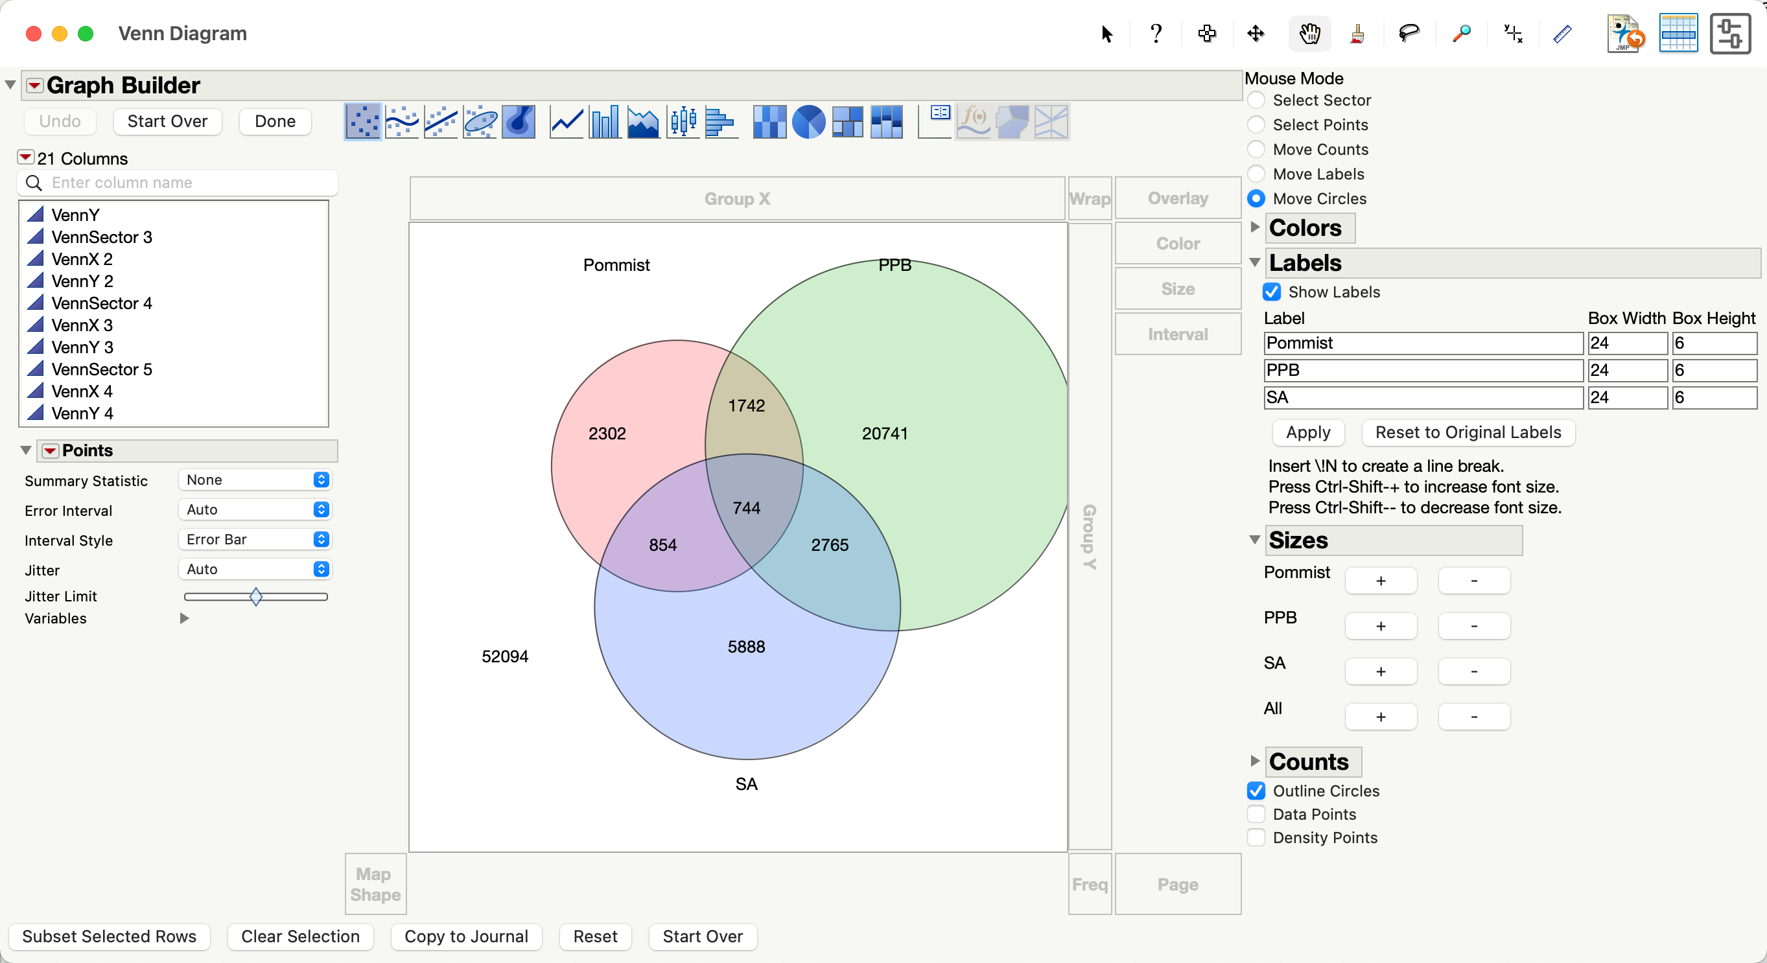Viewport: 1767px width, 963px height.
Task: Click the Brush tool in toolbar
Action: 1357,33
